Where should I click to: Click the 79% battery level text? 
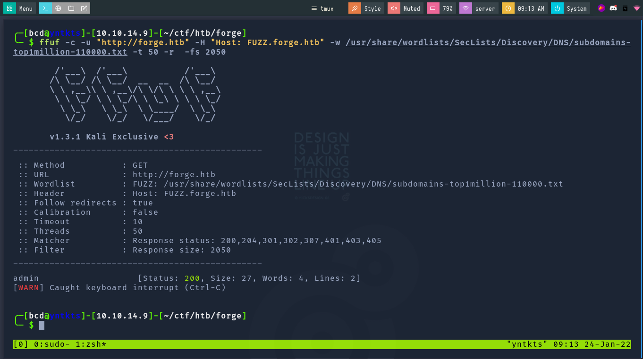pyautogui.click(x=448, y=8)
